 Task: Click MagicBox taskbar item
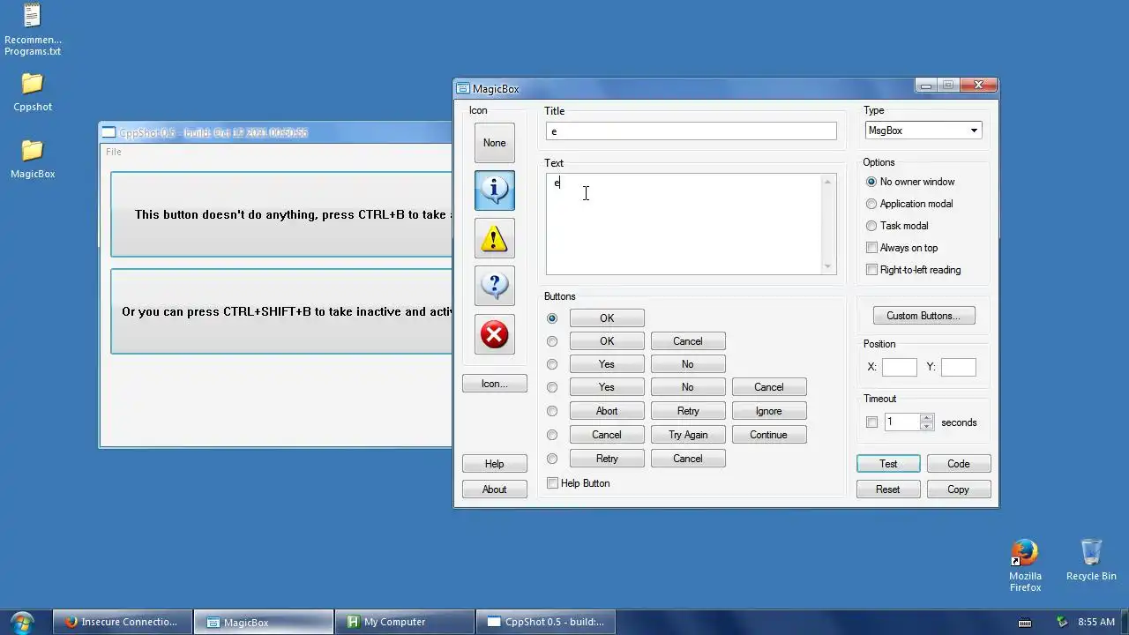pos(263,622)
